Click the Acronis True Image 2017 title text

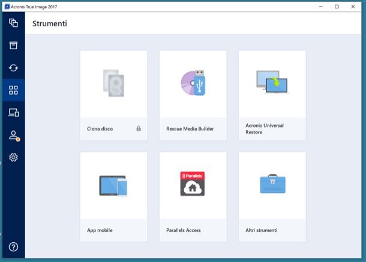(34, 7)
